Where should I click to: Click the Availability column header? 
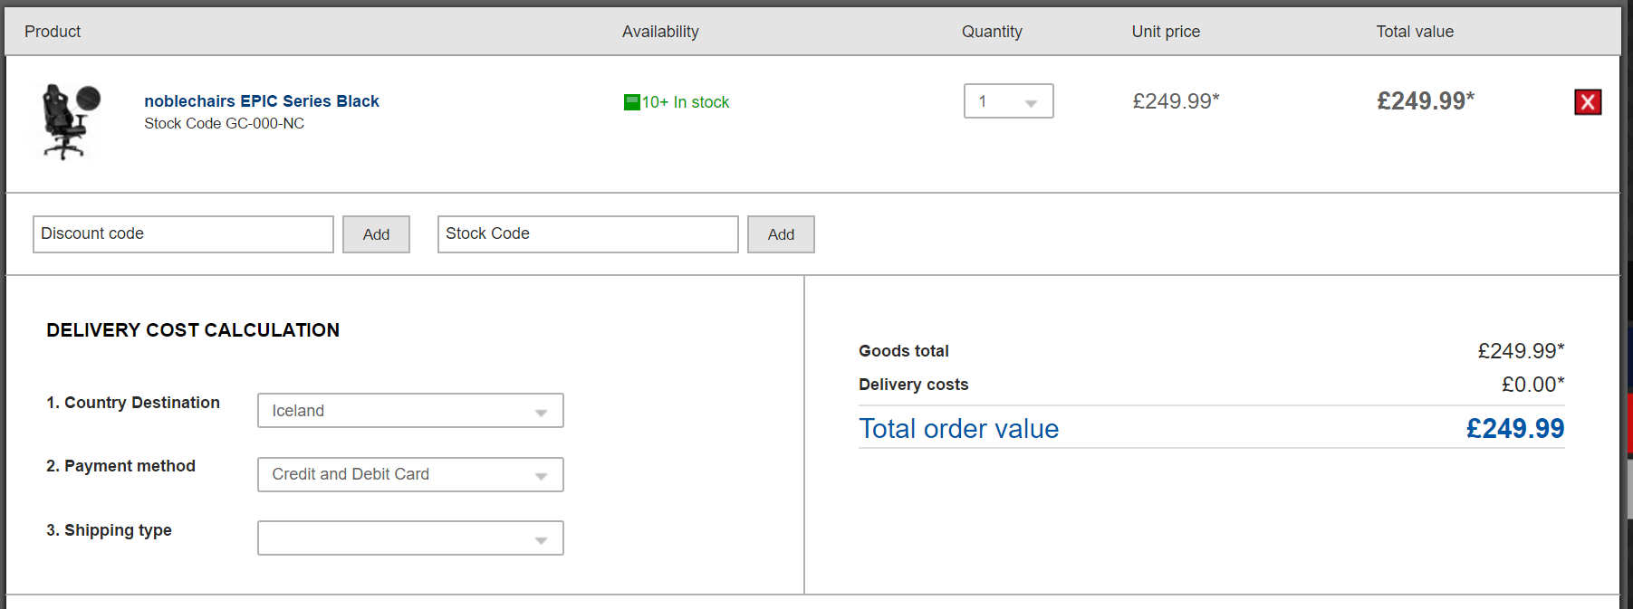660,32
